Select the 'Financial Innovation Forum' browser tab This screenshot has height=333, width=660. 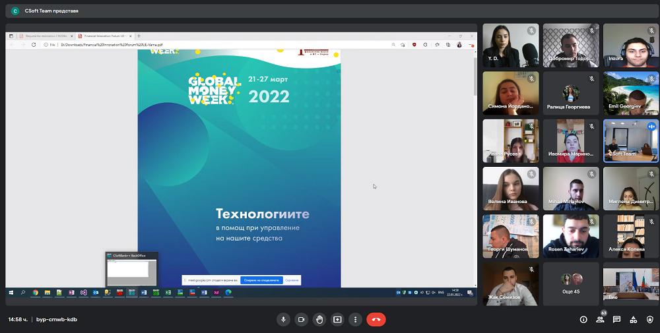pyautogui.click(x=104, y=36)
